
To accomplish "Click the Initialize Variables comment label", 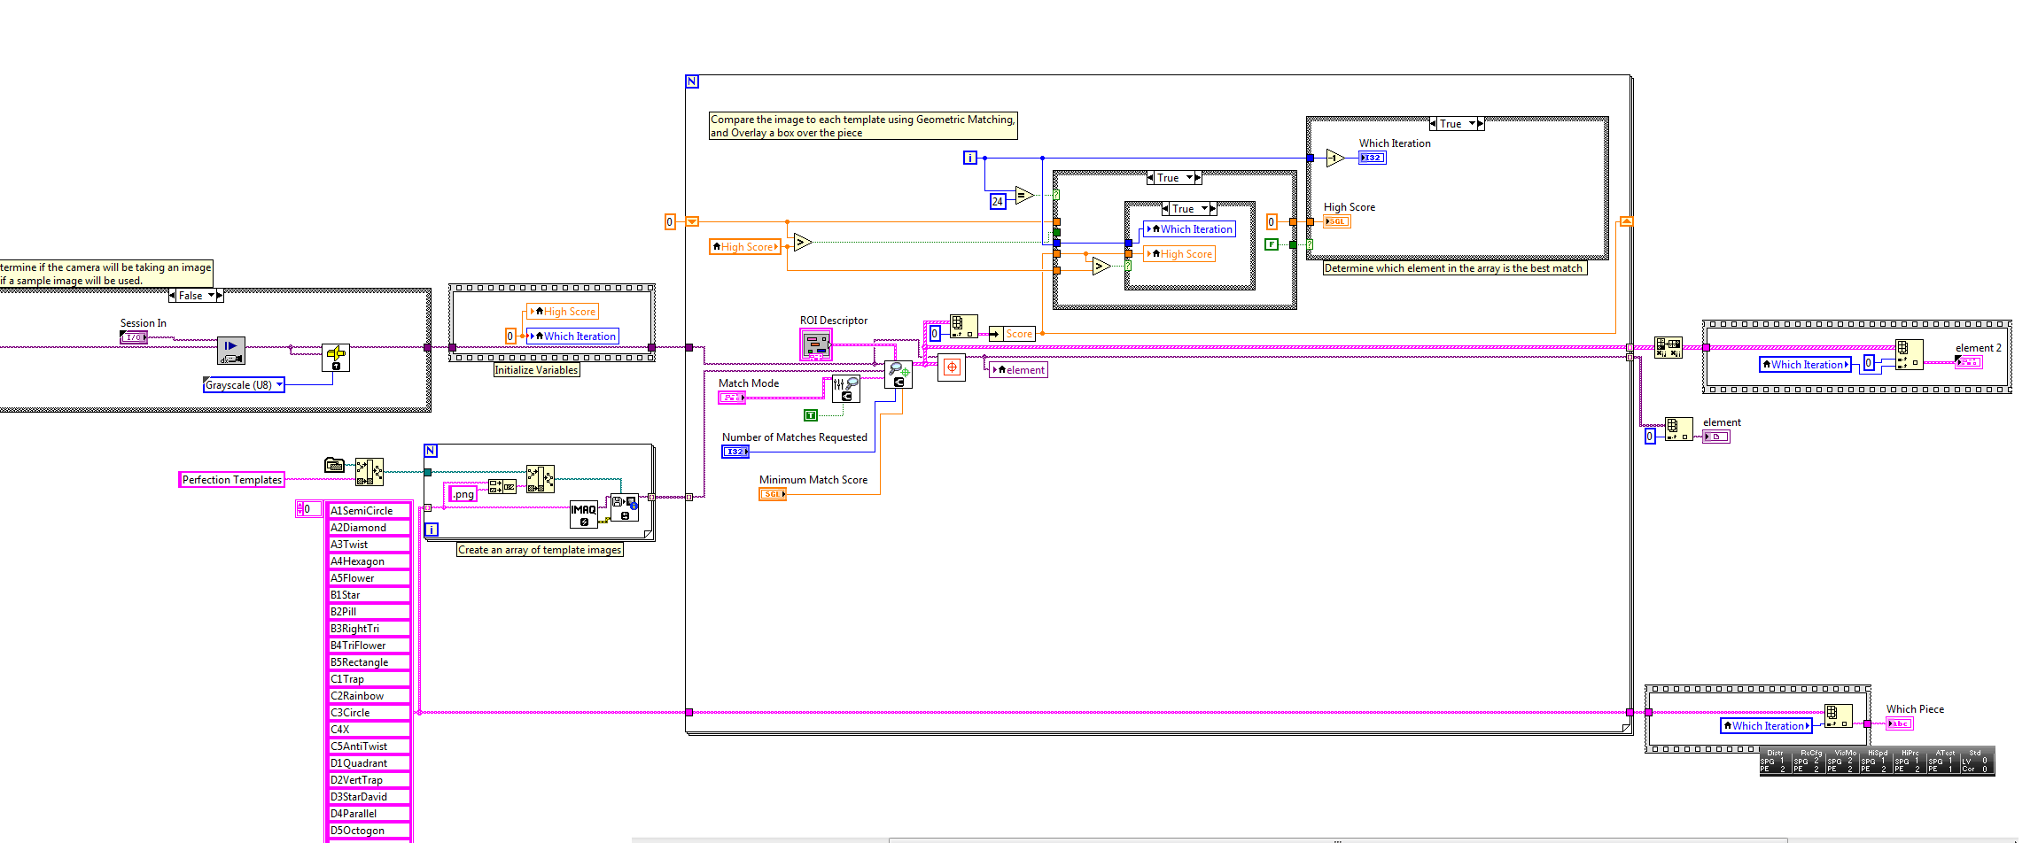I will pos(537,370).
